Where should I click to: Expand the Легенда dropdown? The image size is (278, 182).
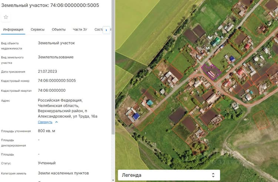[x=169, y=175]
